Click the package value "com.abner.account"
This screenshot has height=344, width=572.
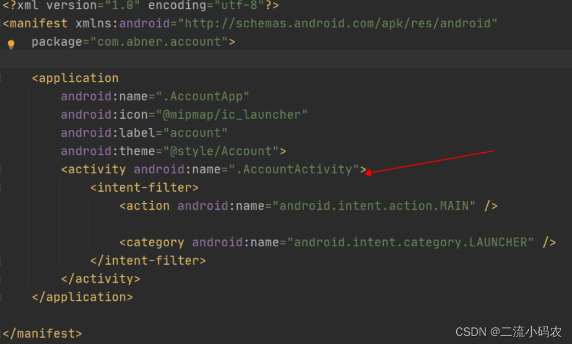pyautogui.click(x=159, y=42)
